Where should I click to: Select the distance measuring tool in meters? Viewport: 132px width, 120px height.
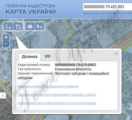[8, 26]
